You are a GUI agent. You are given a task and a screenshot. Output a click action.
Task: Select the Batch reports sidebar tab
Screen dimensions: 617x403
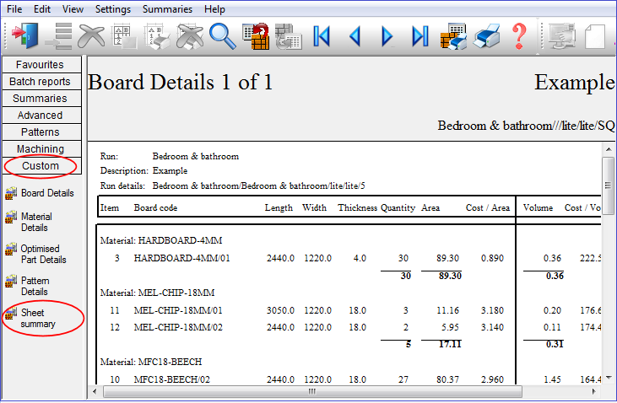tap(41, 82)
